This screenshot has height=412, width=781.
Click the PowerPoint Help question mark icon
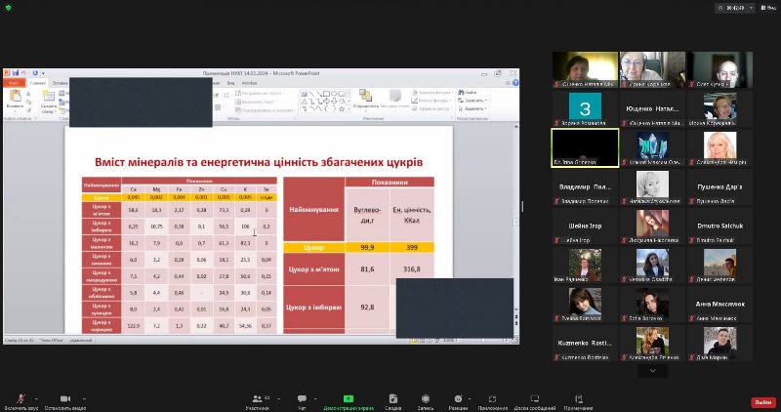[515, 83]
